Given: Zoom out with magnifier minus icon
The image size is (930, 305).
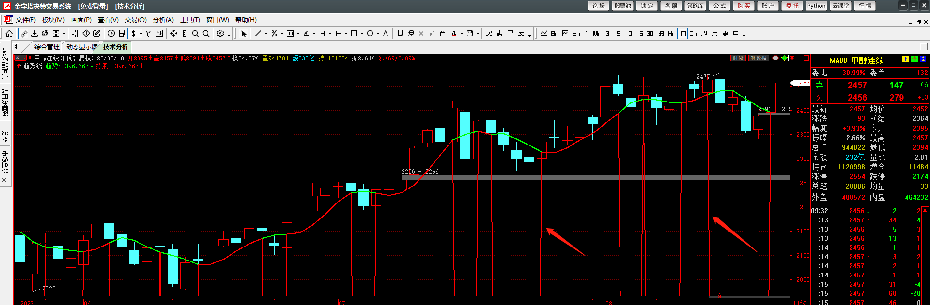Looking at the screenshot, I should point(206,33).
